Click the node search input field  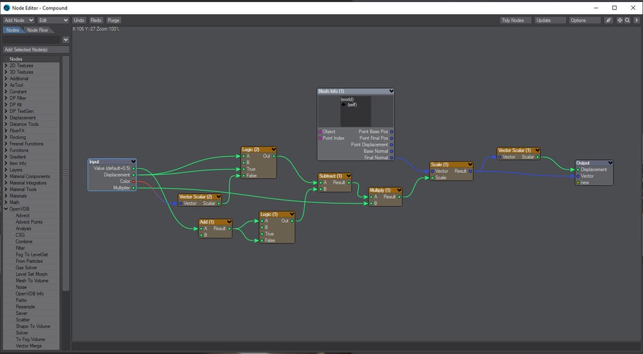point(32,40)
